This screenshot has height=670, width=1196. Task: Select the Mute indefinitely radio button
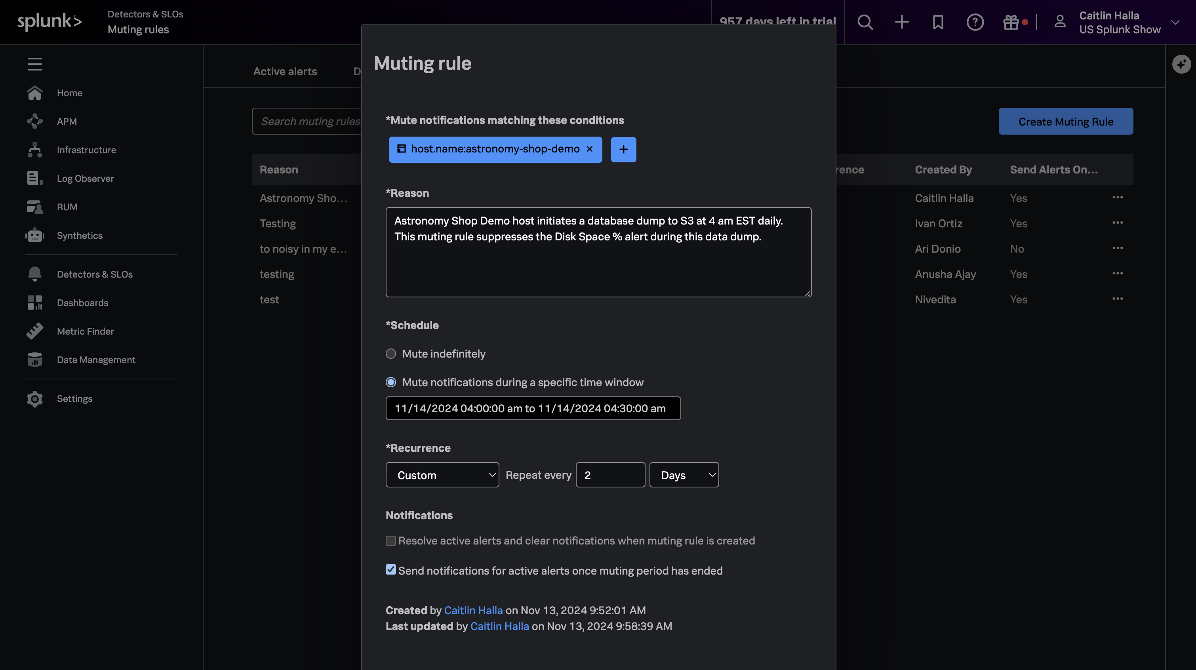point(391,354)
